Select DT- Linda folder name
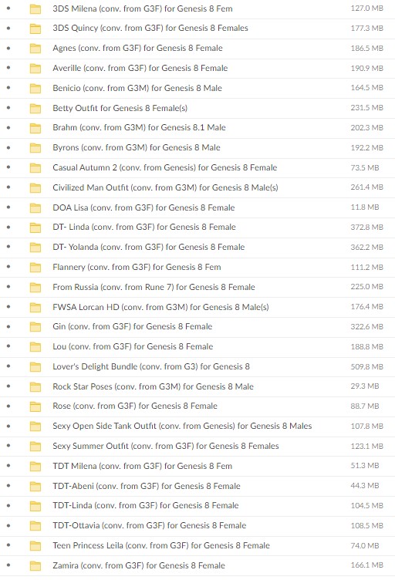 tap(143, 227)
